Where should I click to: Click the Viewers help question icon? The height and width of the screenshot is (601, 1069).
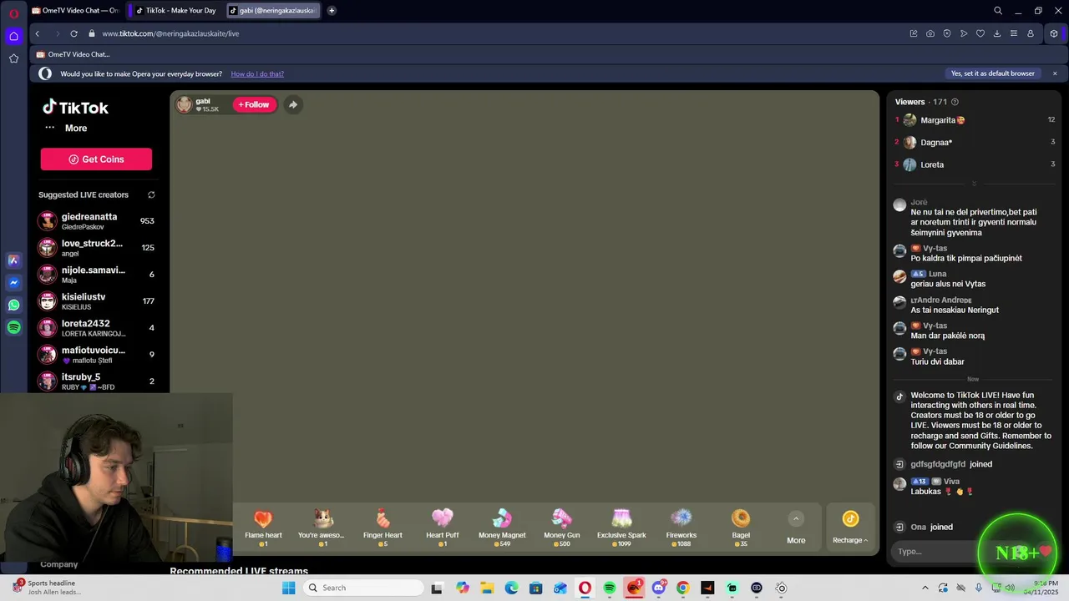click(955, 102)
